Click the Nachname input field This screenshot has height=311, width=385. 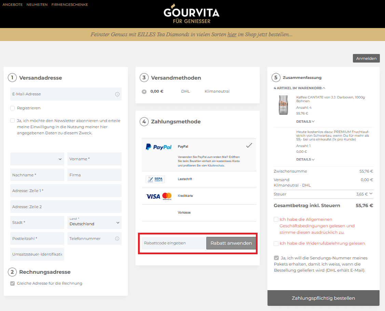tap(37, 175)
